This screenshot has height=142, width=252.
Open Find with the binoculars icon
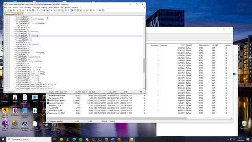(44, 11)
